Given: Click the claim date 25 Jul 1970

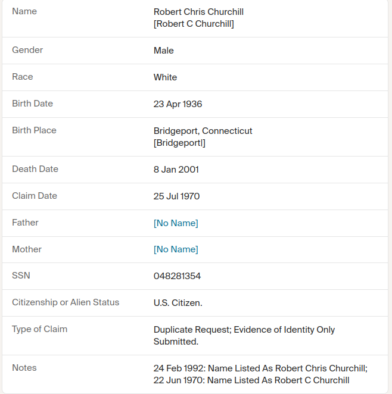Looking at the screenshot, I should coord(176,196).
